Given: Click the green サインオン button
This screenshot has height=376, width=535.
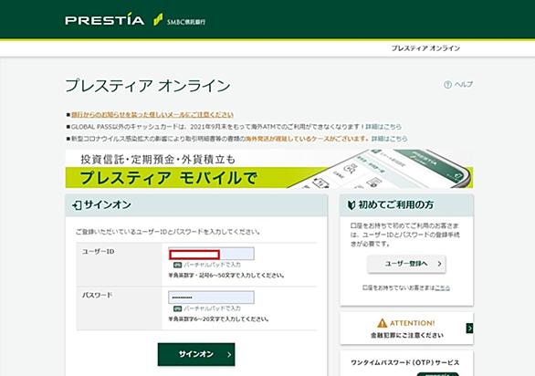Looking at the screenshot, I should (196, 354).
